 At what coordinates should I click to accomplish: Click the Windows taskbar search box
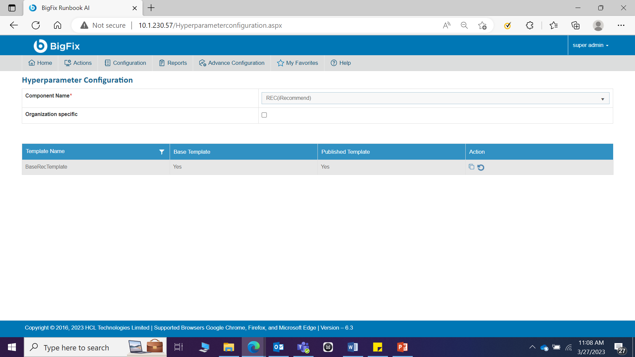76,347
